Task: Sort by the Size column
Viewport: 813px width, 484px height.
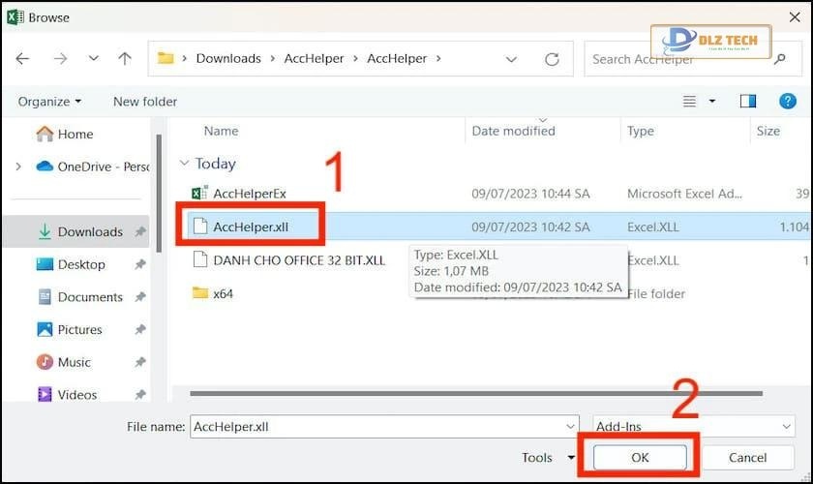Action: click(768, 132)
